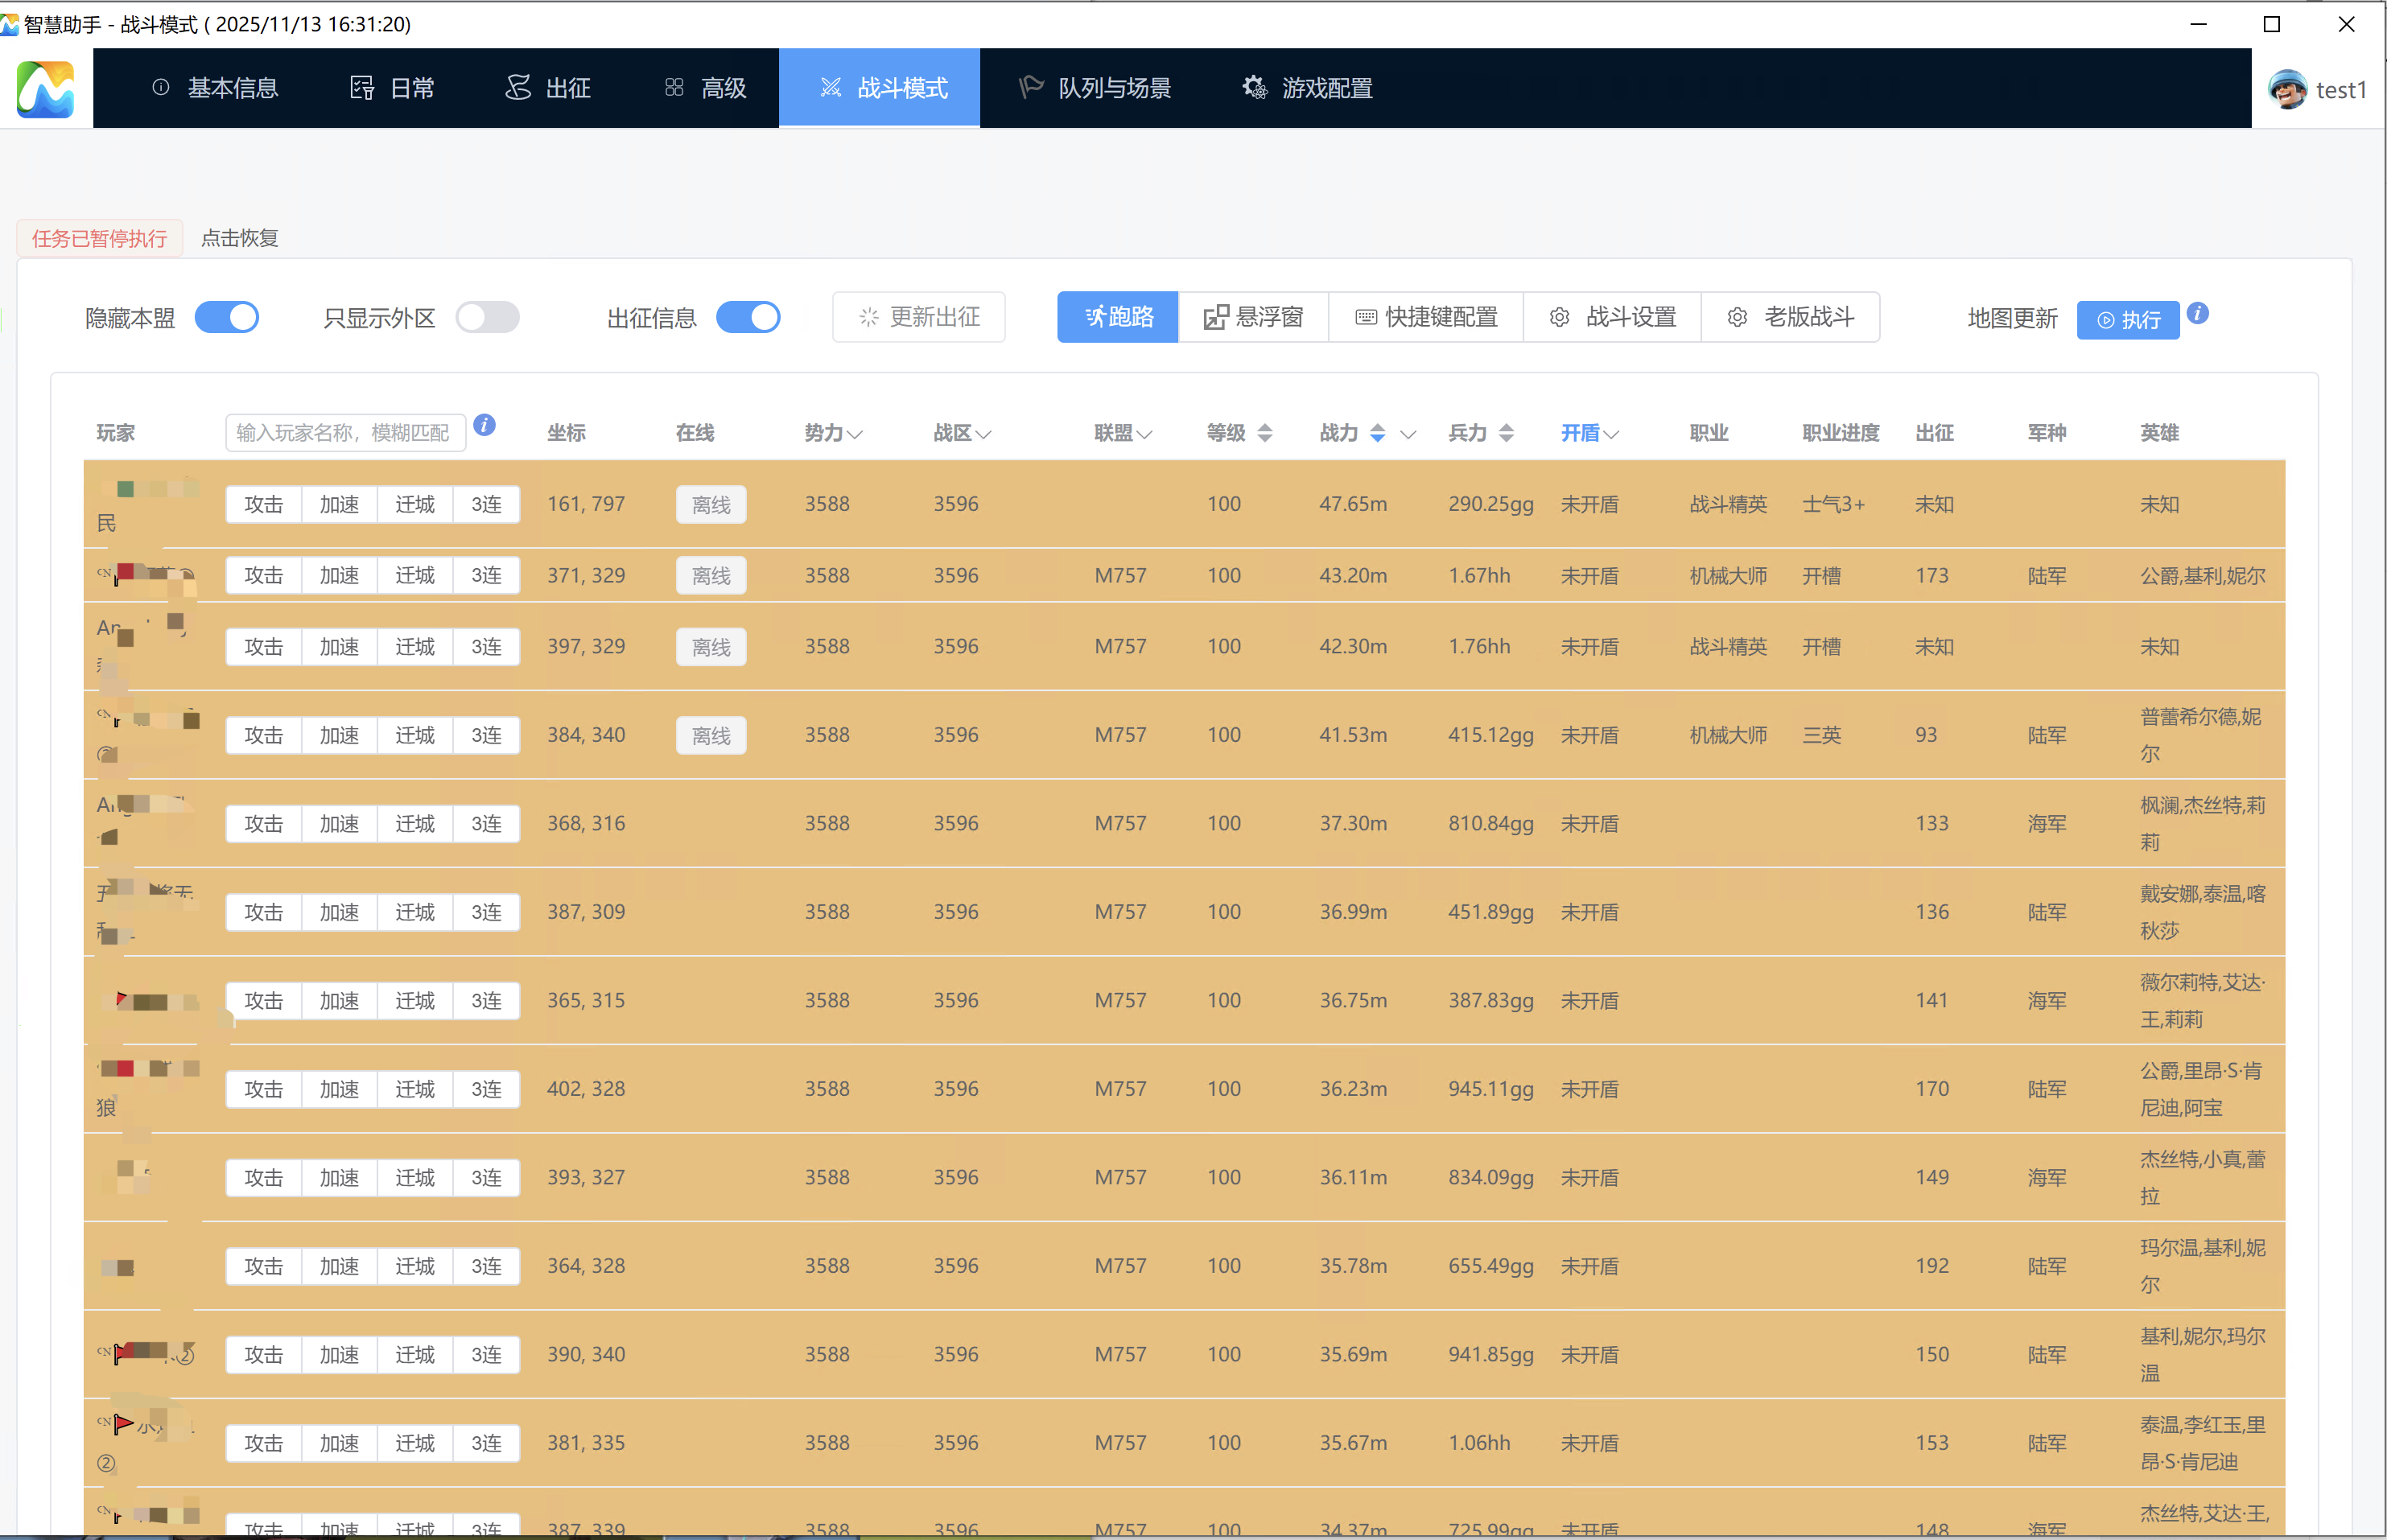Open the 基本信息 tab

pyautogui.click(x=214, y=88)
